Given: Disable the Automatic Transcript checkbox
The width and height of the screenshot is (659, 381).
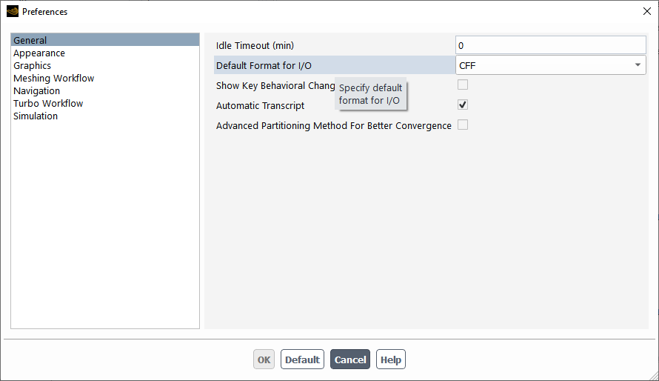Looking at the screenshot, I should 463,105.
